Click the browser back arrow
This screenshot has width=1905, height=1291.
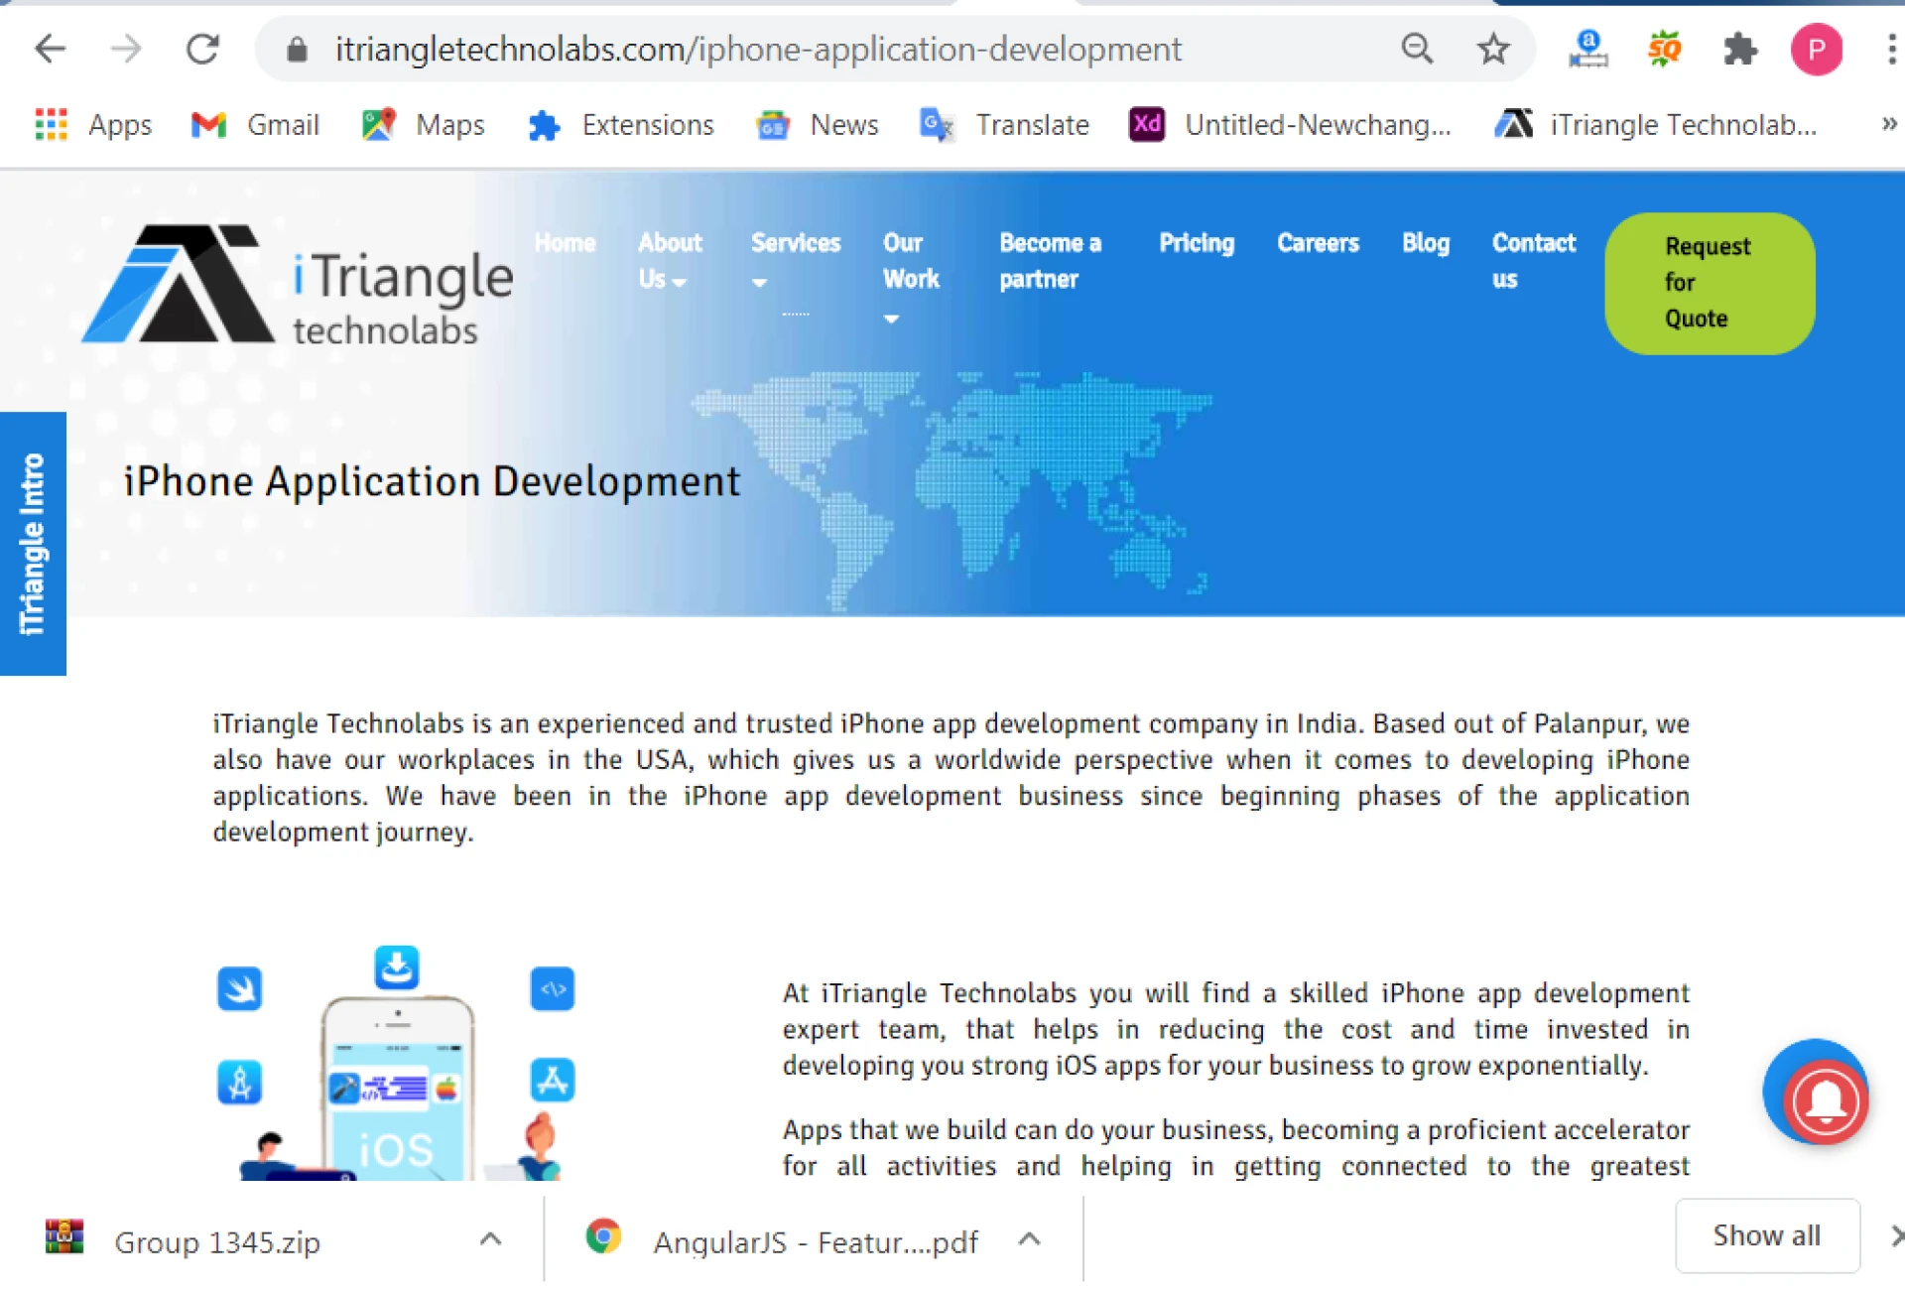pos(50,49)
